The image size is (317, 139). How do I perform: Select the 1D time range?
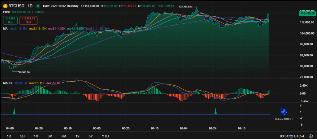coord(9,136)
